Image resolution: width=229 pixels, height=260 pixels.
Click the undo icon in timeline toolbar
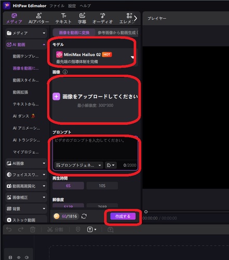pyautogui.click(x=9, y=229)
